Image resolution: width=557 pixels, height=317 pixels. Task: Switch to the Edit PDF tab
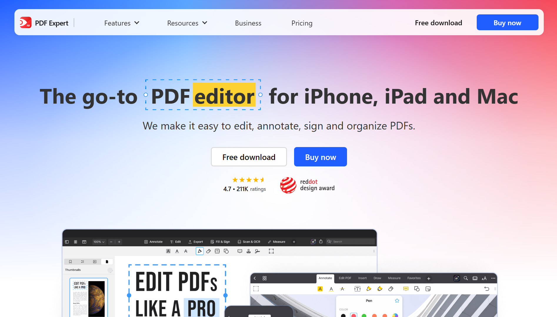tap(345, 278)
